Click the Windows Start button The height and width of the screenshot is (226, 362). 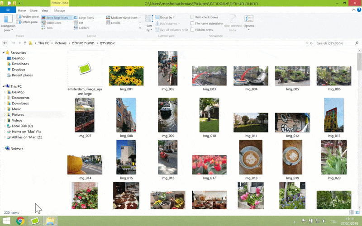point(6,221)
